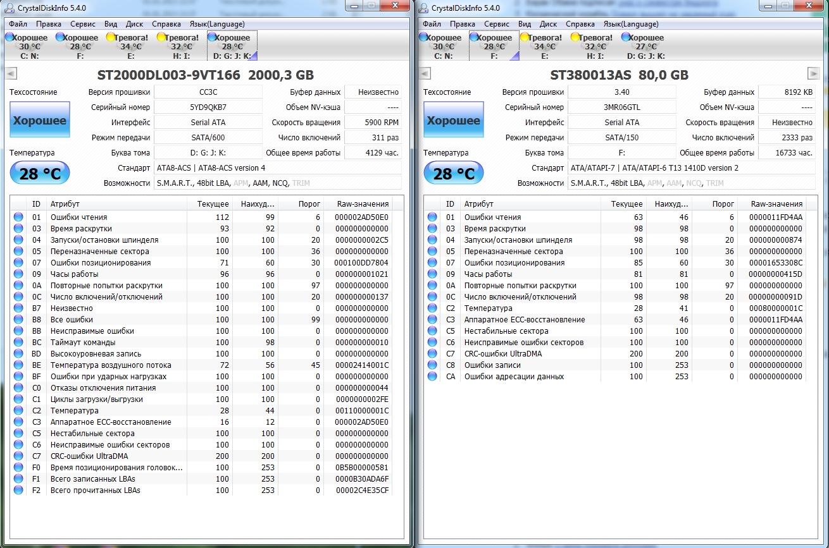Image resolution: width=829 pixels, height=548 pixels.
Task: Click Порог column header in right window
Action: pyautogui.click(x=715, y=204)
